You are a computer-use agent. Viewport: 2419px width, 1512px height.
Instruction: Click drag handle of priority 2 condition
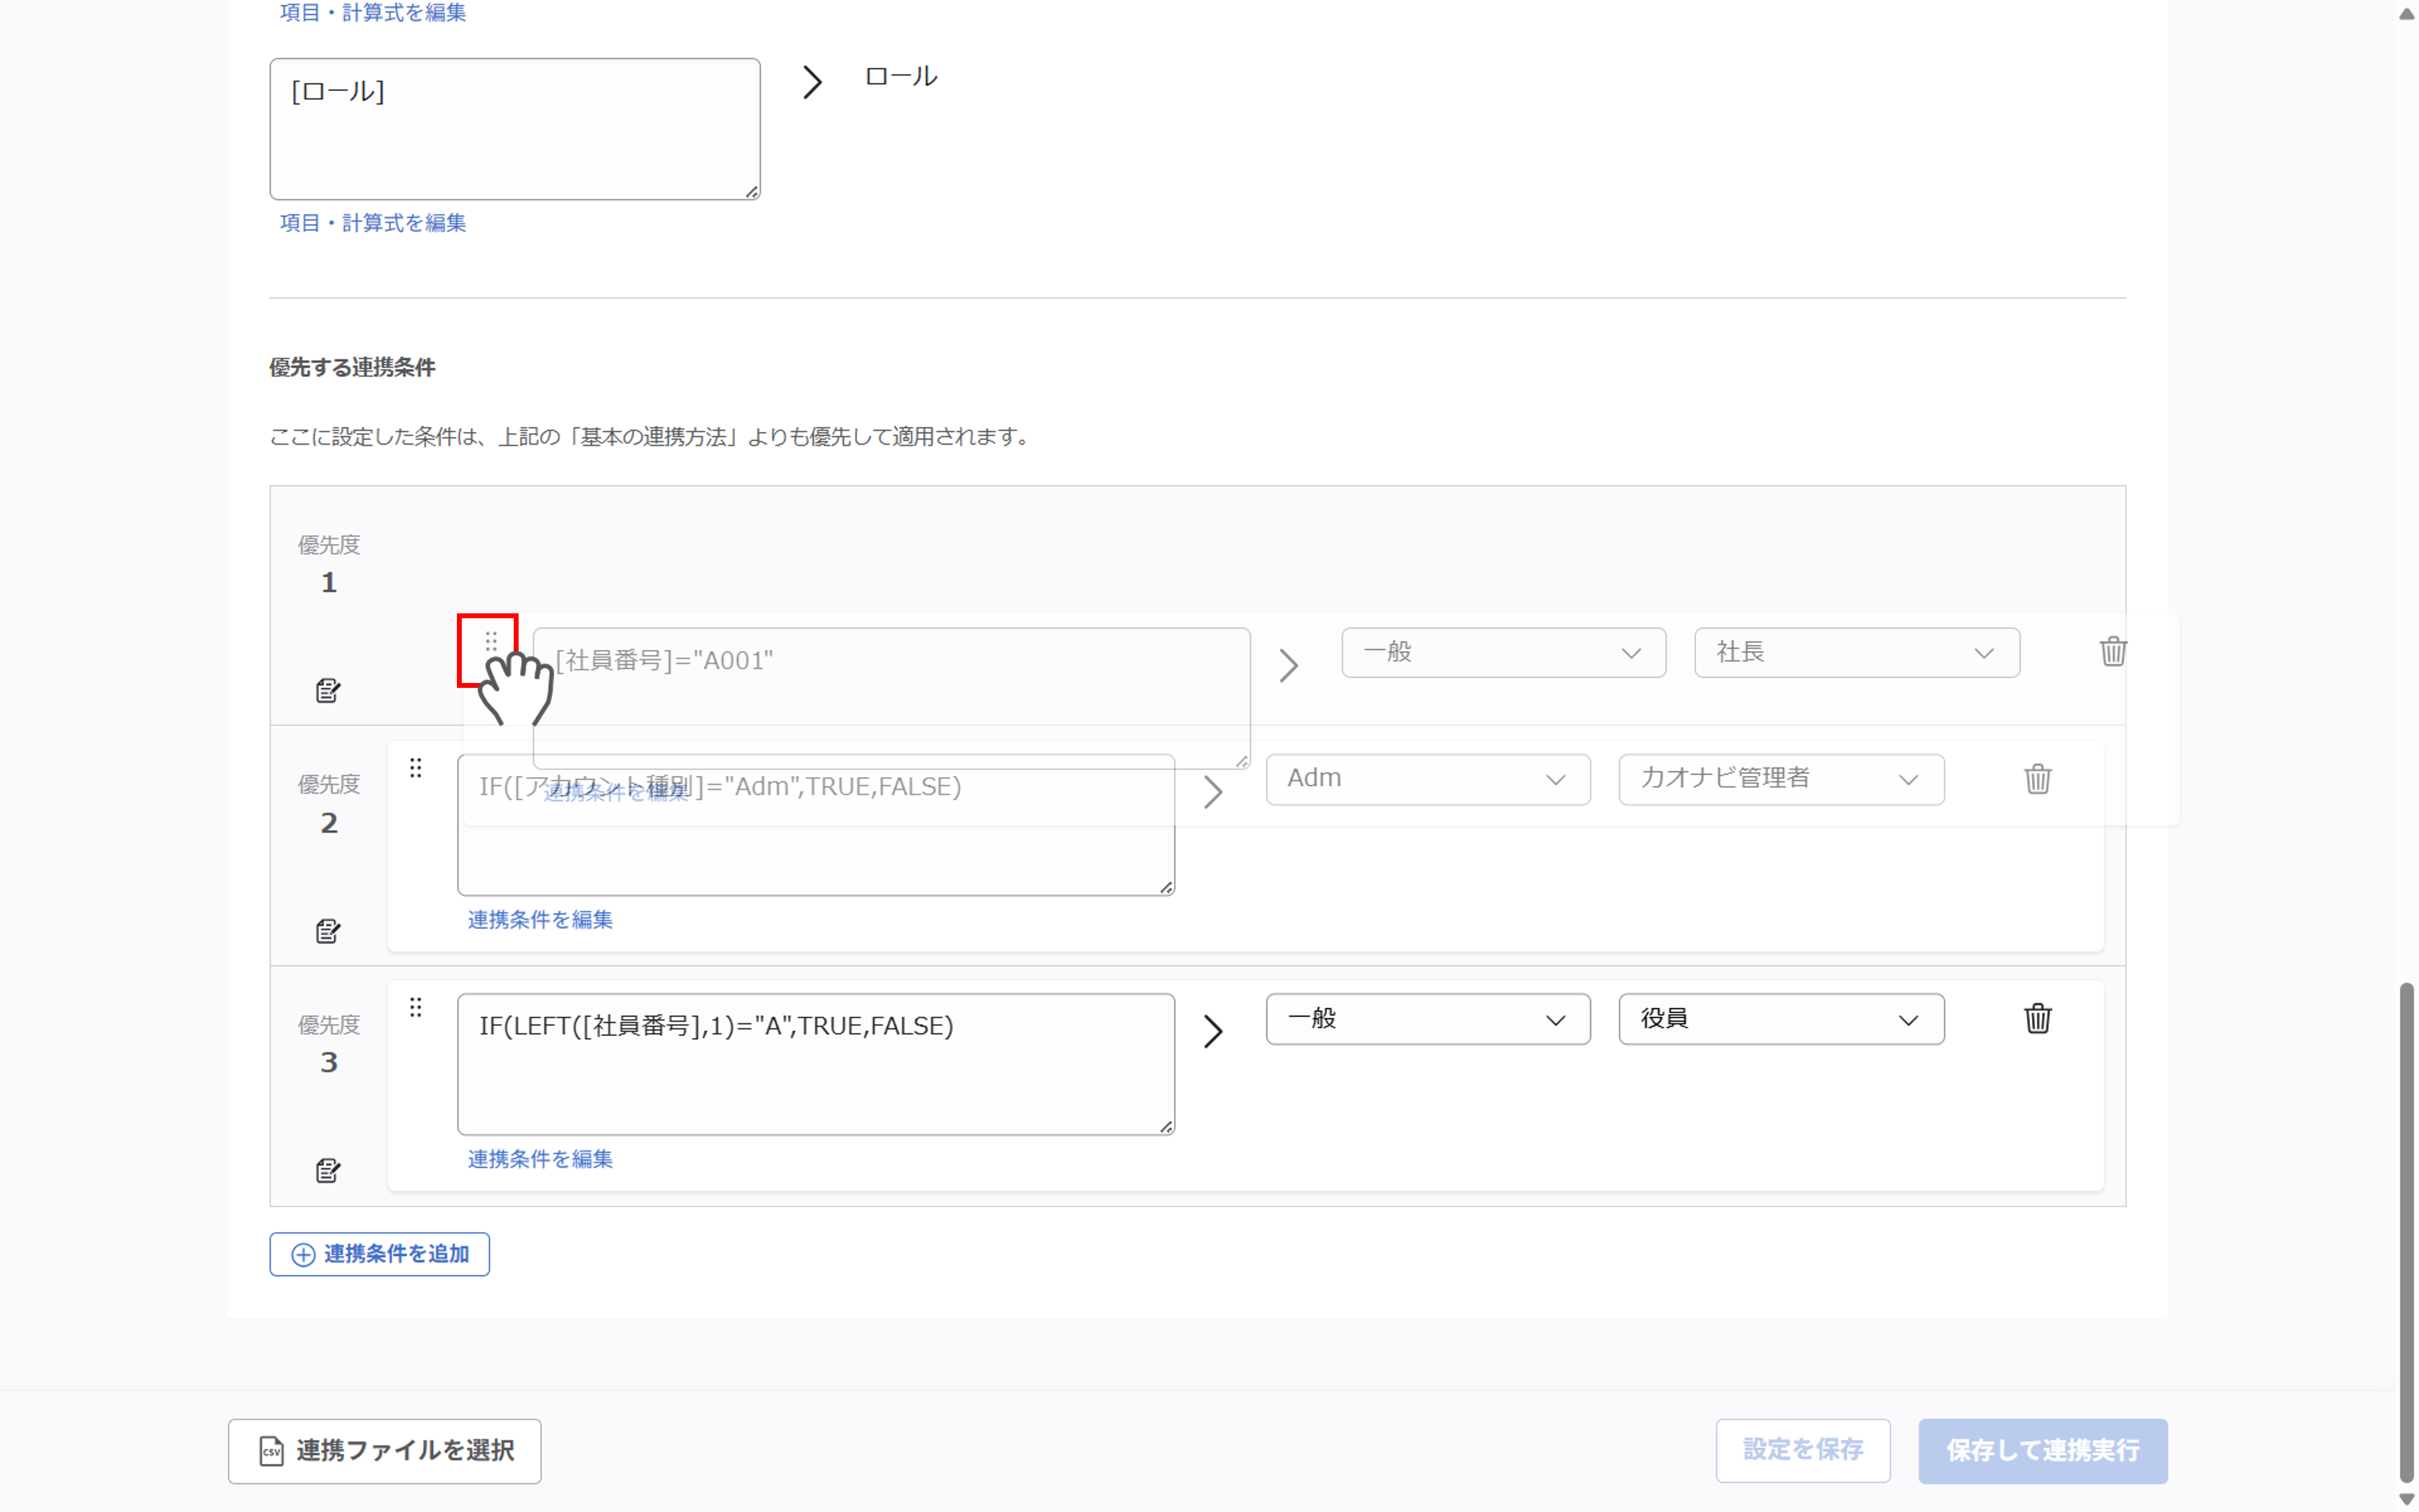coord(416,767)
